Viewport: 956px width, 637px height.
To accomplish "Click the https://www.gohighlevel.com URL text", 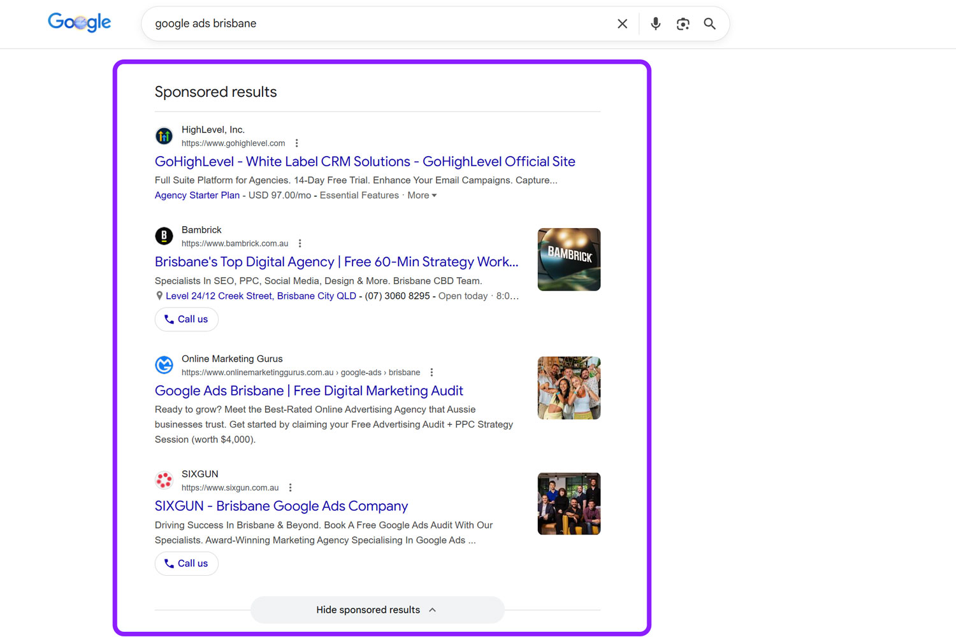I will tap(233, 143).
